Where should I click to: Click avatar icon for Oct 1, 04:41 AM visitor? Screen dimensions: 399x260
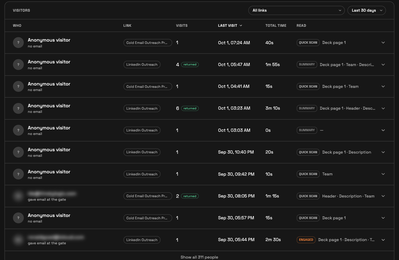[18, 86]
